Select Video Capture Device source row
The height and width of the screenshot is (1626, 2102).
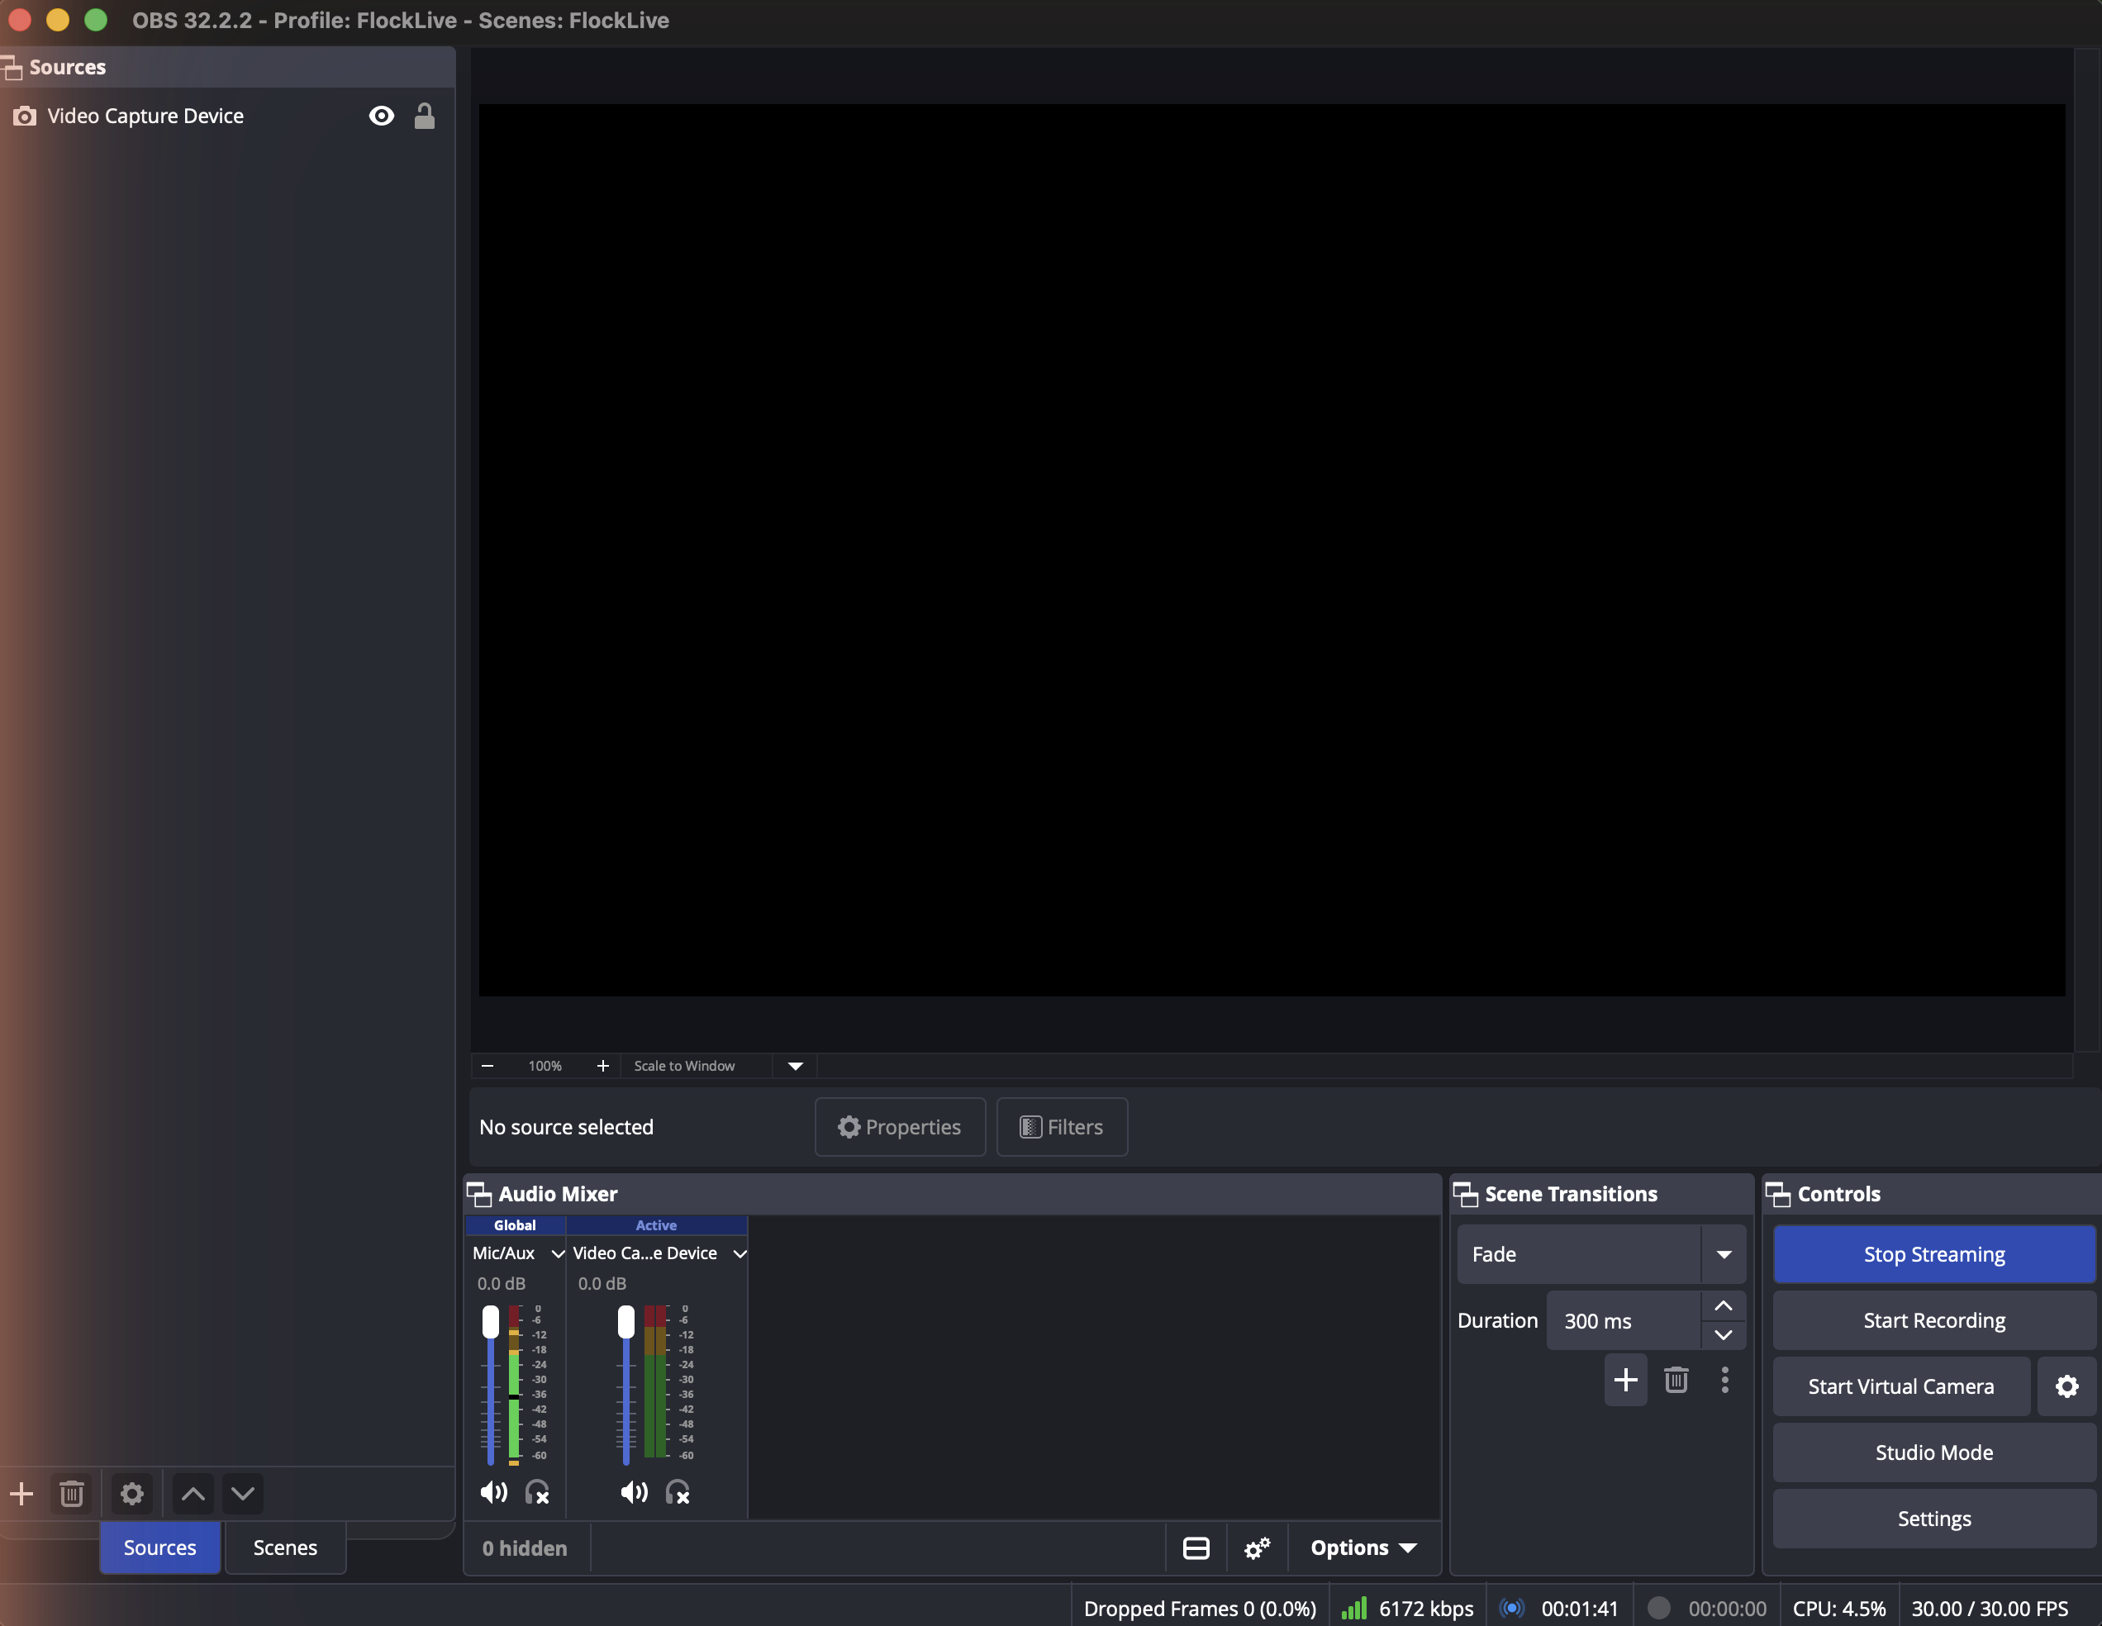pos(227,116)
